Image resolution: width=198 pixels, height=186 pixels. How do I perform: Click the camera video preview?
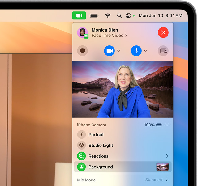(123, 89)
